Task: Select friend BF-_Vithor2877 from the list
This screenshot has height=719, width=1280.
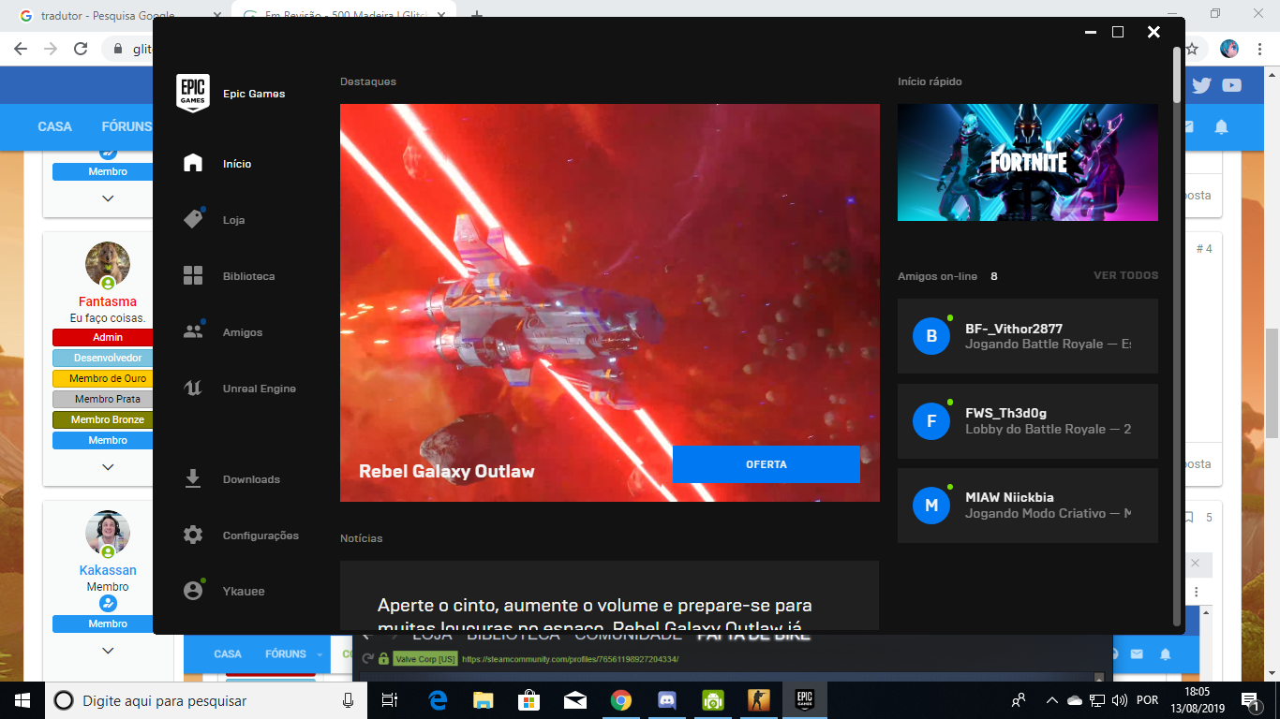Action: 1027,336
